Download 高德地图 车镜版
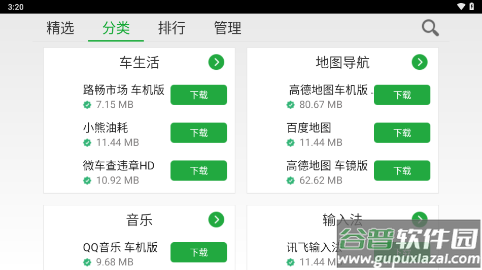The height and width of the screenshot is (270, 482). pos(402,170)
